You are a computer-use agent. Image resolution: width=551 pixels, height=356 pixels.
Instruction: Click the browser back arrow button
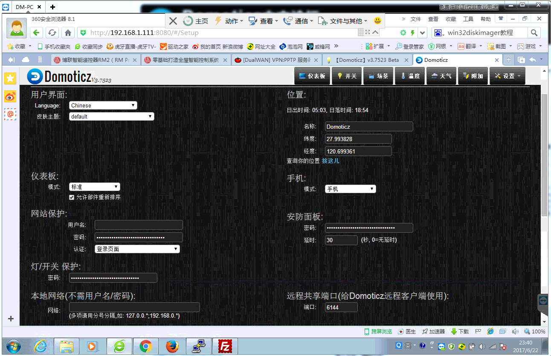(x=36, y=32)
